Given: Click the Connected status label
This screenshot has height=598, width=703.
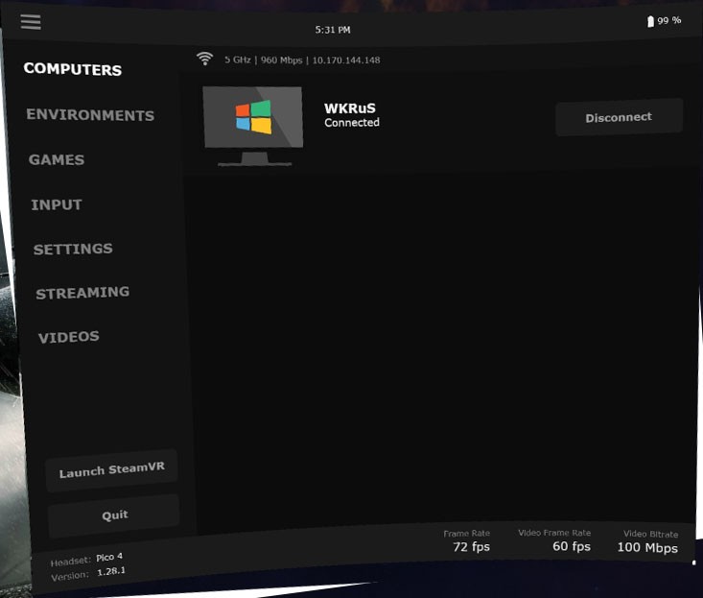Looking at the screenshot, I should click(352, 123).
